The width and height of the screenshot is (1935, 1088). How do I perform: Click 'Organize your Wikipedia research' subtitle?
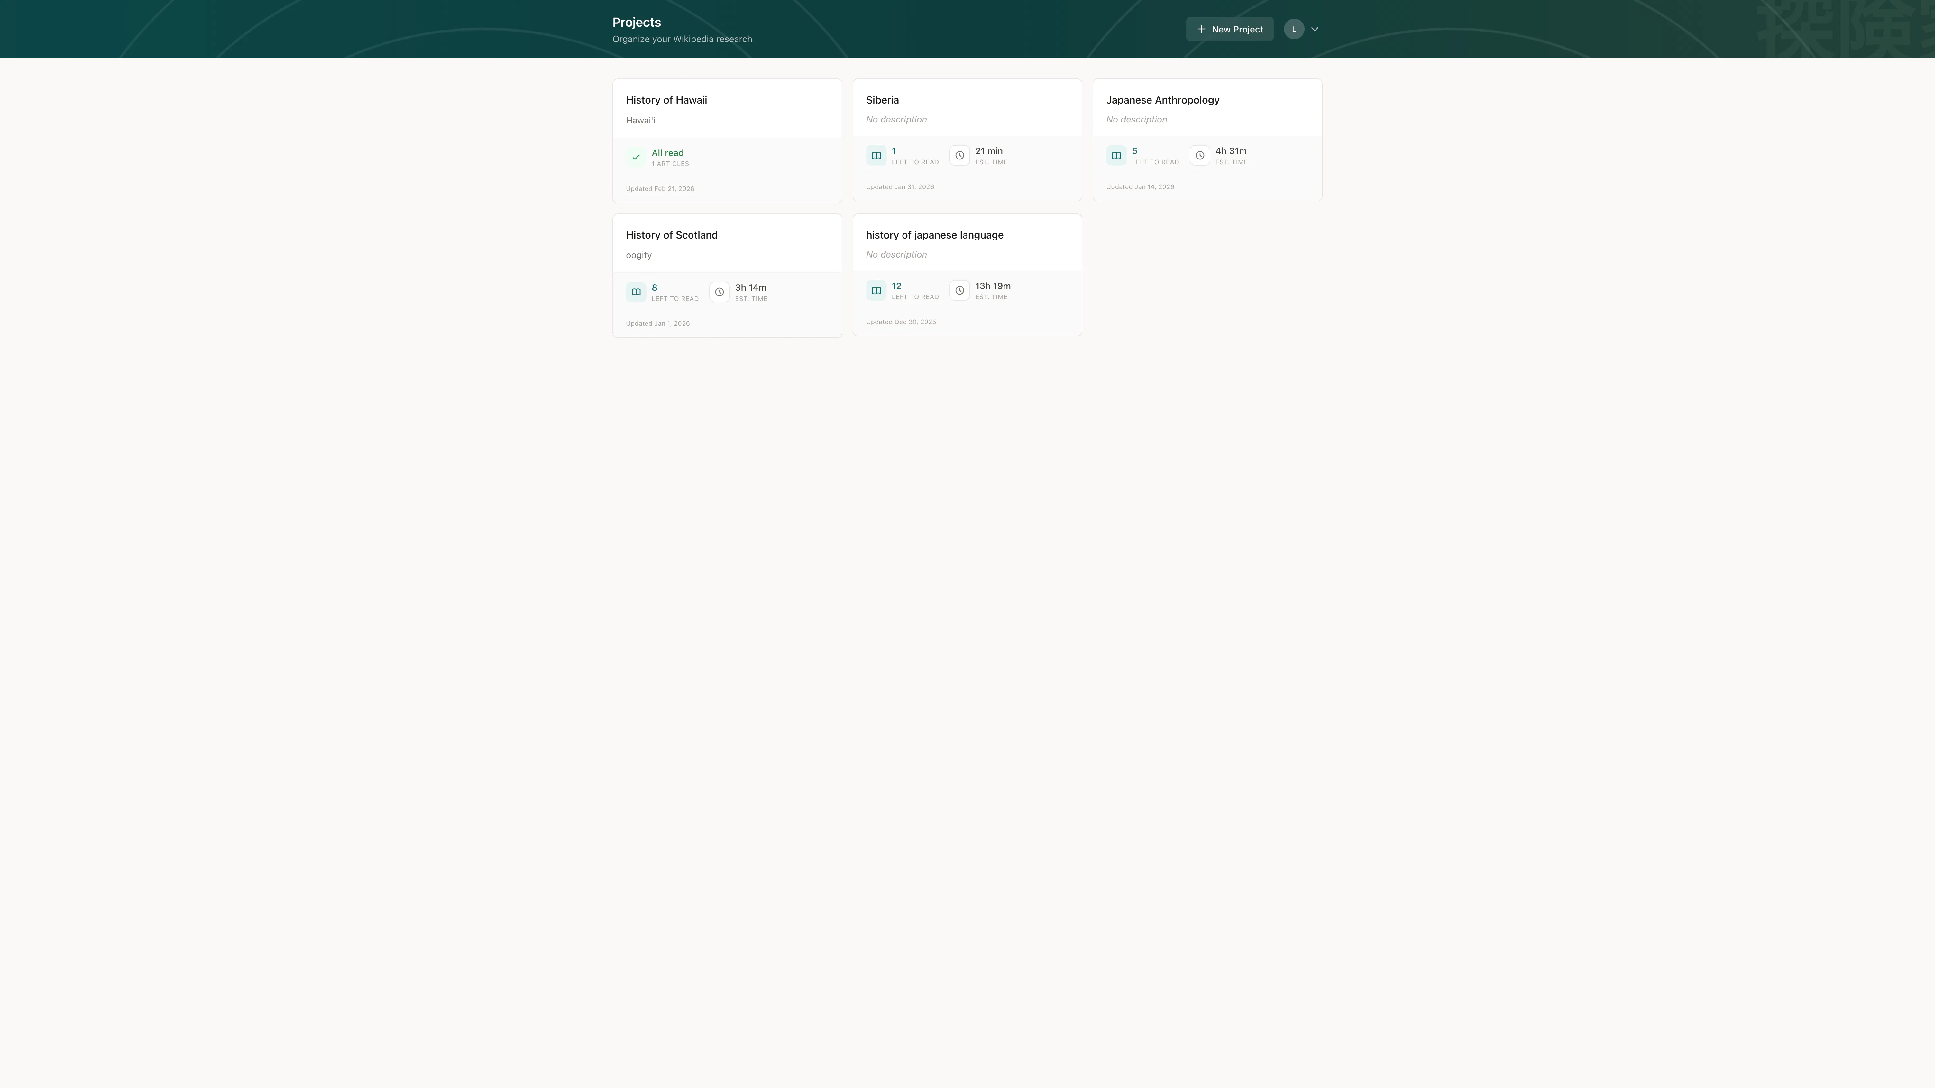(682, 39)
